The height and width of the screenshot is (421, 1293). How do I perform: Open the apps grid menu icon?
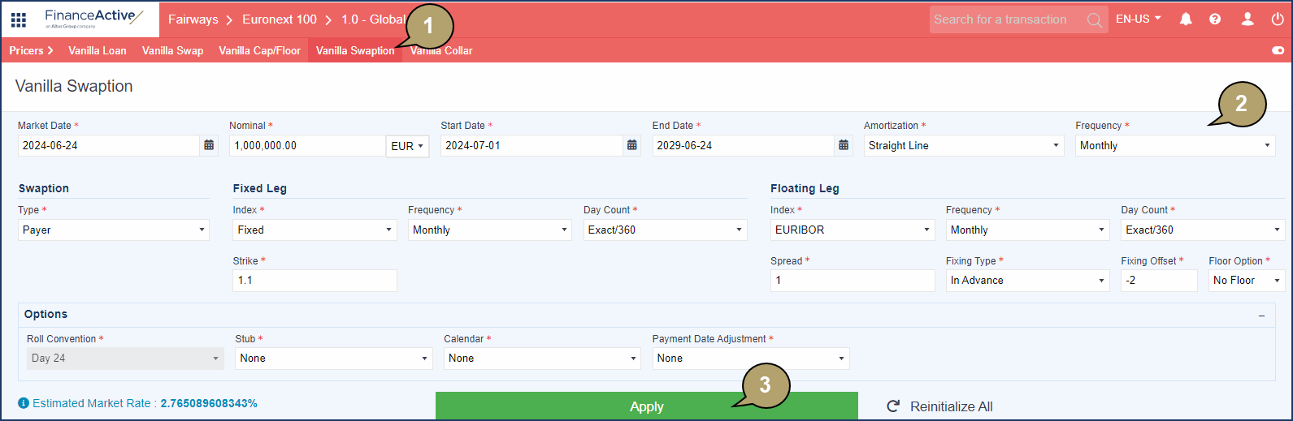(x=18, y=19)
